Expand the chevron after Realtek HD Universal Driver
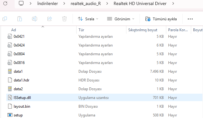The image size is (203, 118). [x=173, y=3]
